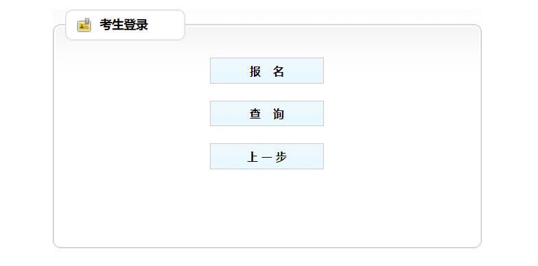This screenshot has width=538, height=266.
Task: Start registration via 报名
Action: [267, 71]
